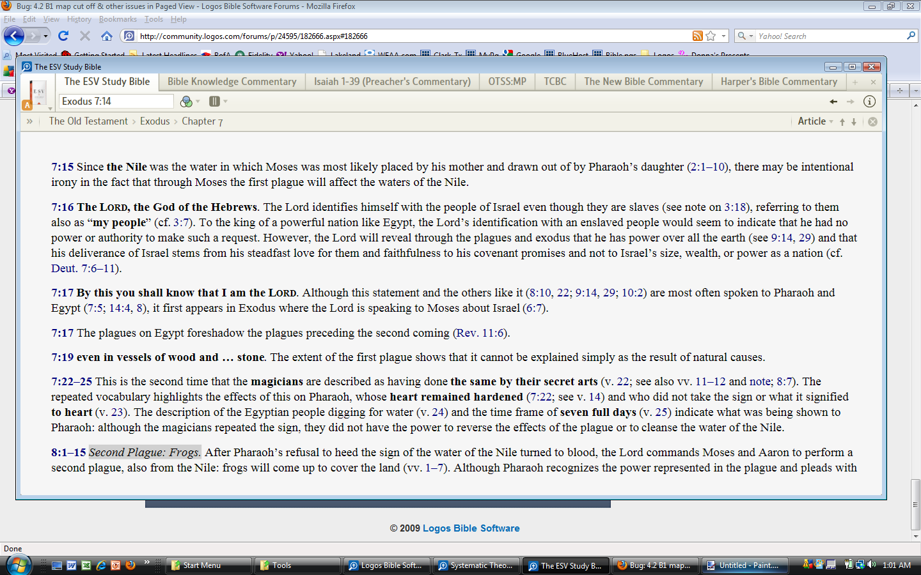Switch to the Bible Knowledge Commentary tab

click(232, 82)
